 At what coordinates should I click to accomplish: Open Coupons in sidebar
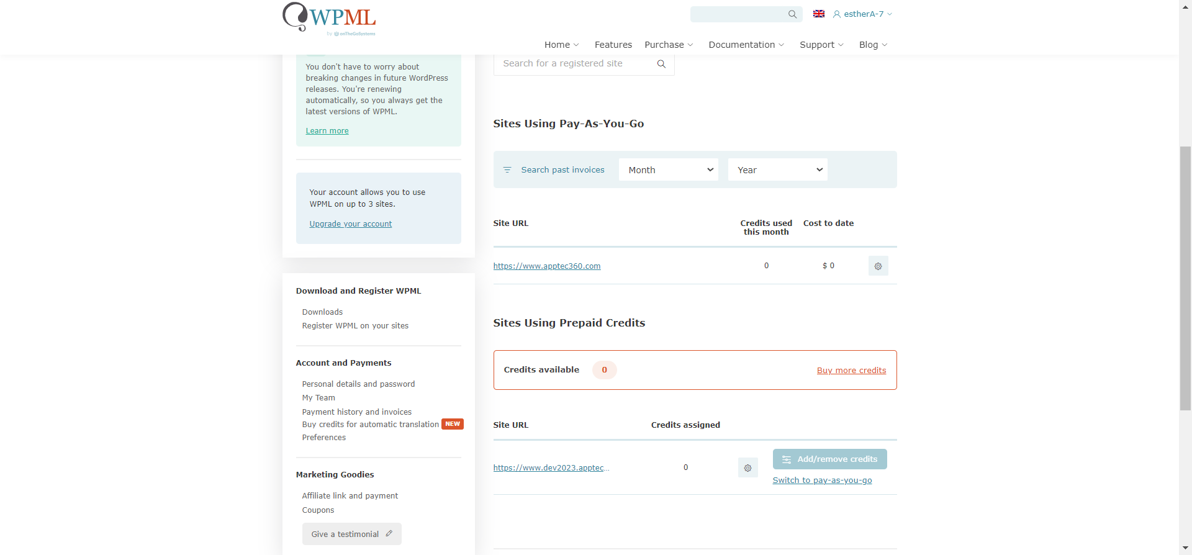[318, 510]
